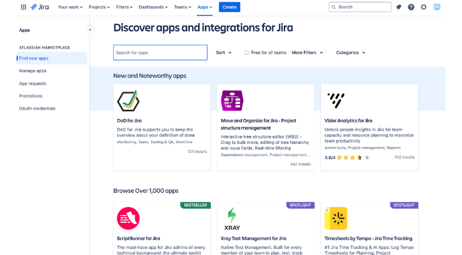
Task: Open the help question mark icon
Action: (411, 7)
